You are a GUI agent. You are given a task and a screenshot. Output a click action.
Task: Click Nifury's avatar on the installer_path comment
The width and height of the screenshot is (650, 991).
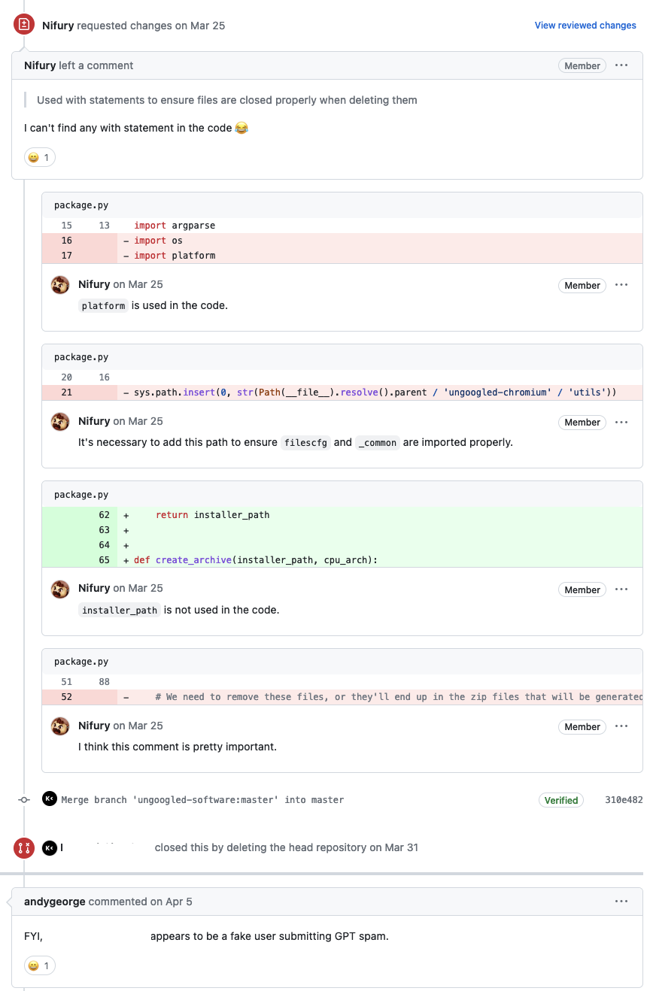tap(59, 589)
